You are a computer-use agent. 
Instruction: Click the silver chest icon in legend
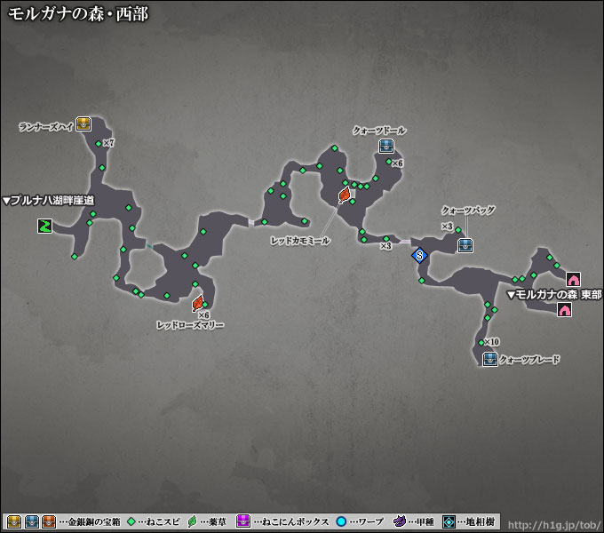[x=32, y=521]
